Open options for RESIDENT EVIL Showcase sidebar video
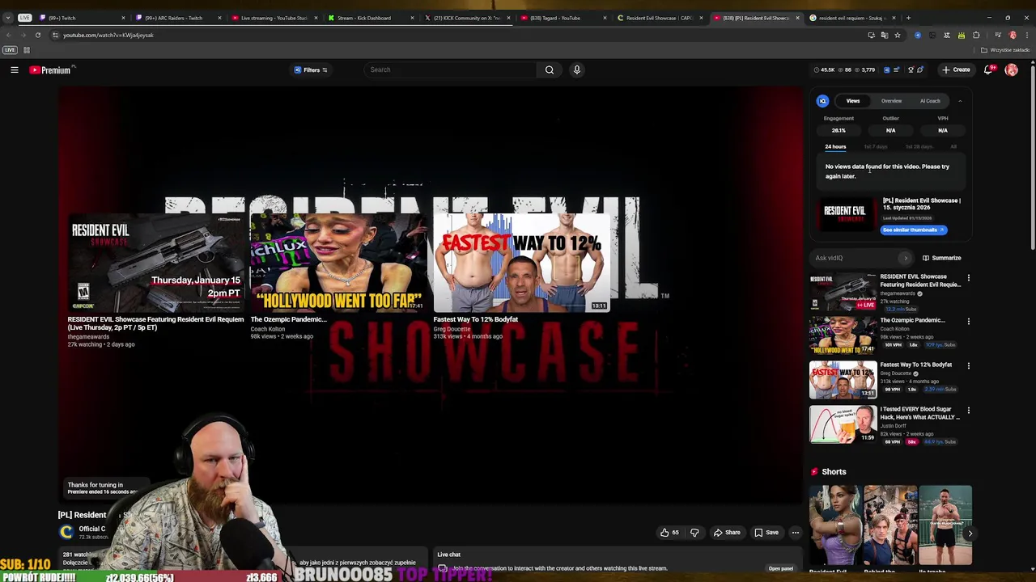Image resolution: width=1036 pixels, height=582 pixels. pyautogui.click(x=968, y=278)
